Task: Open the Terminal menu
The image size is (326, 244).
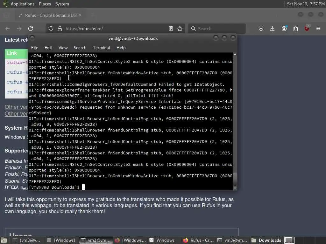Action: (x=102, y=48)
